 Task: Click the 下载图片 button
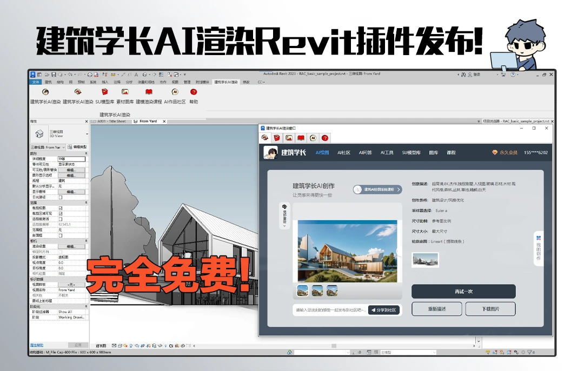(490, 309)
